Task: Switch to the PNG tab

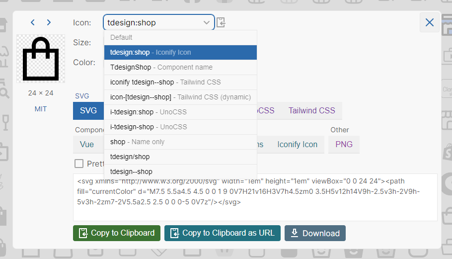Action: pos(344,144)
